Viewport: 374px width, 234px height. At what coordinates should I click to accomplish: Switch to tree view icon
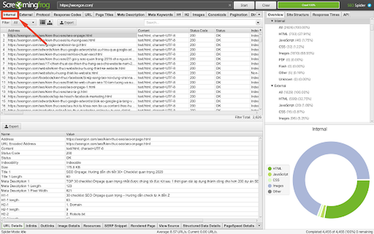click(50, 22)
